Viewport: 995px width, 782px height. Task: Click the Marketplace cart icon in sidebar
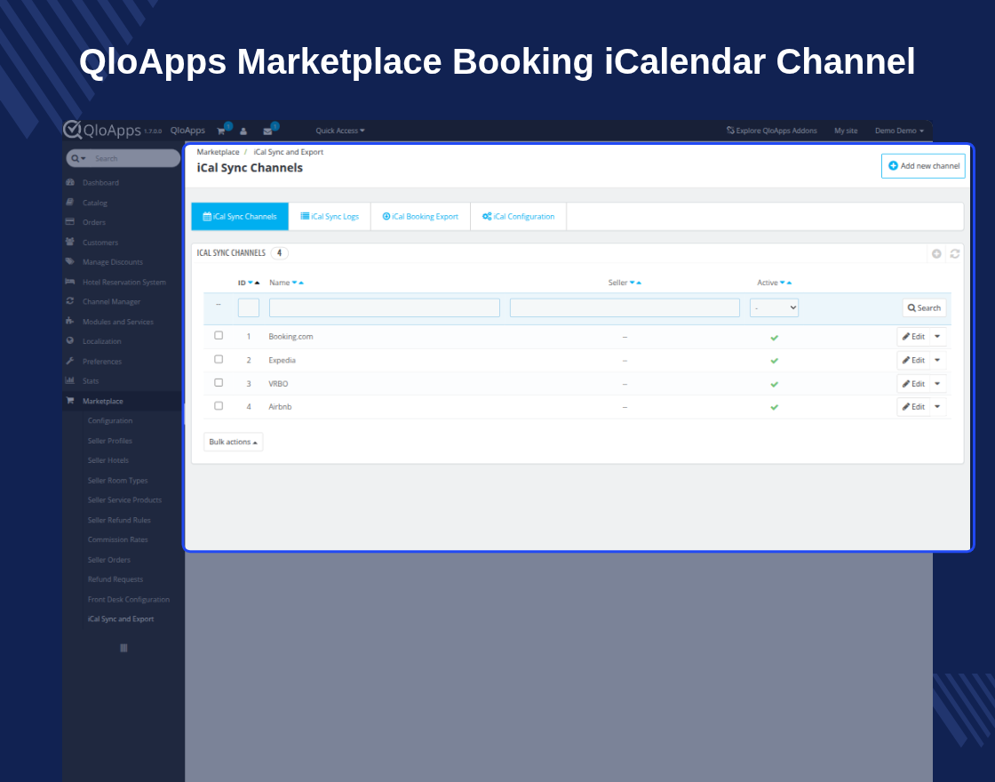coord(70,401)
